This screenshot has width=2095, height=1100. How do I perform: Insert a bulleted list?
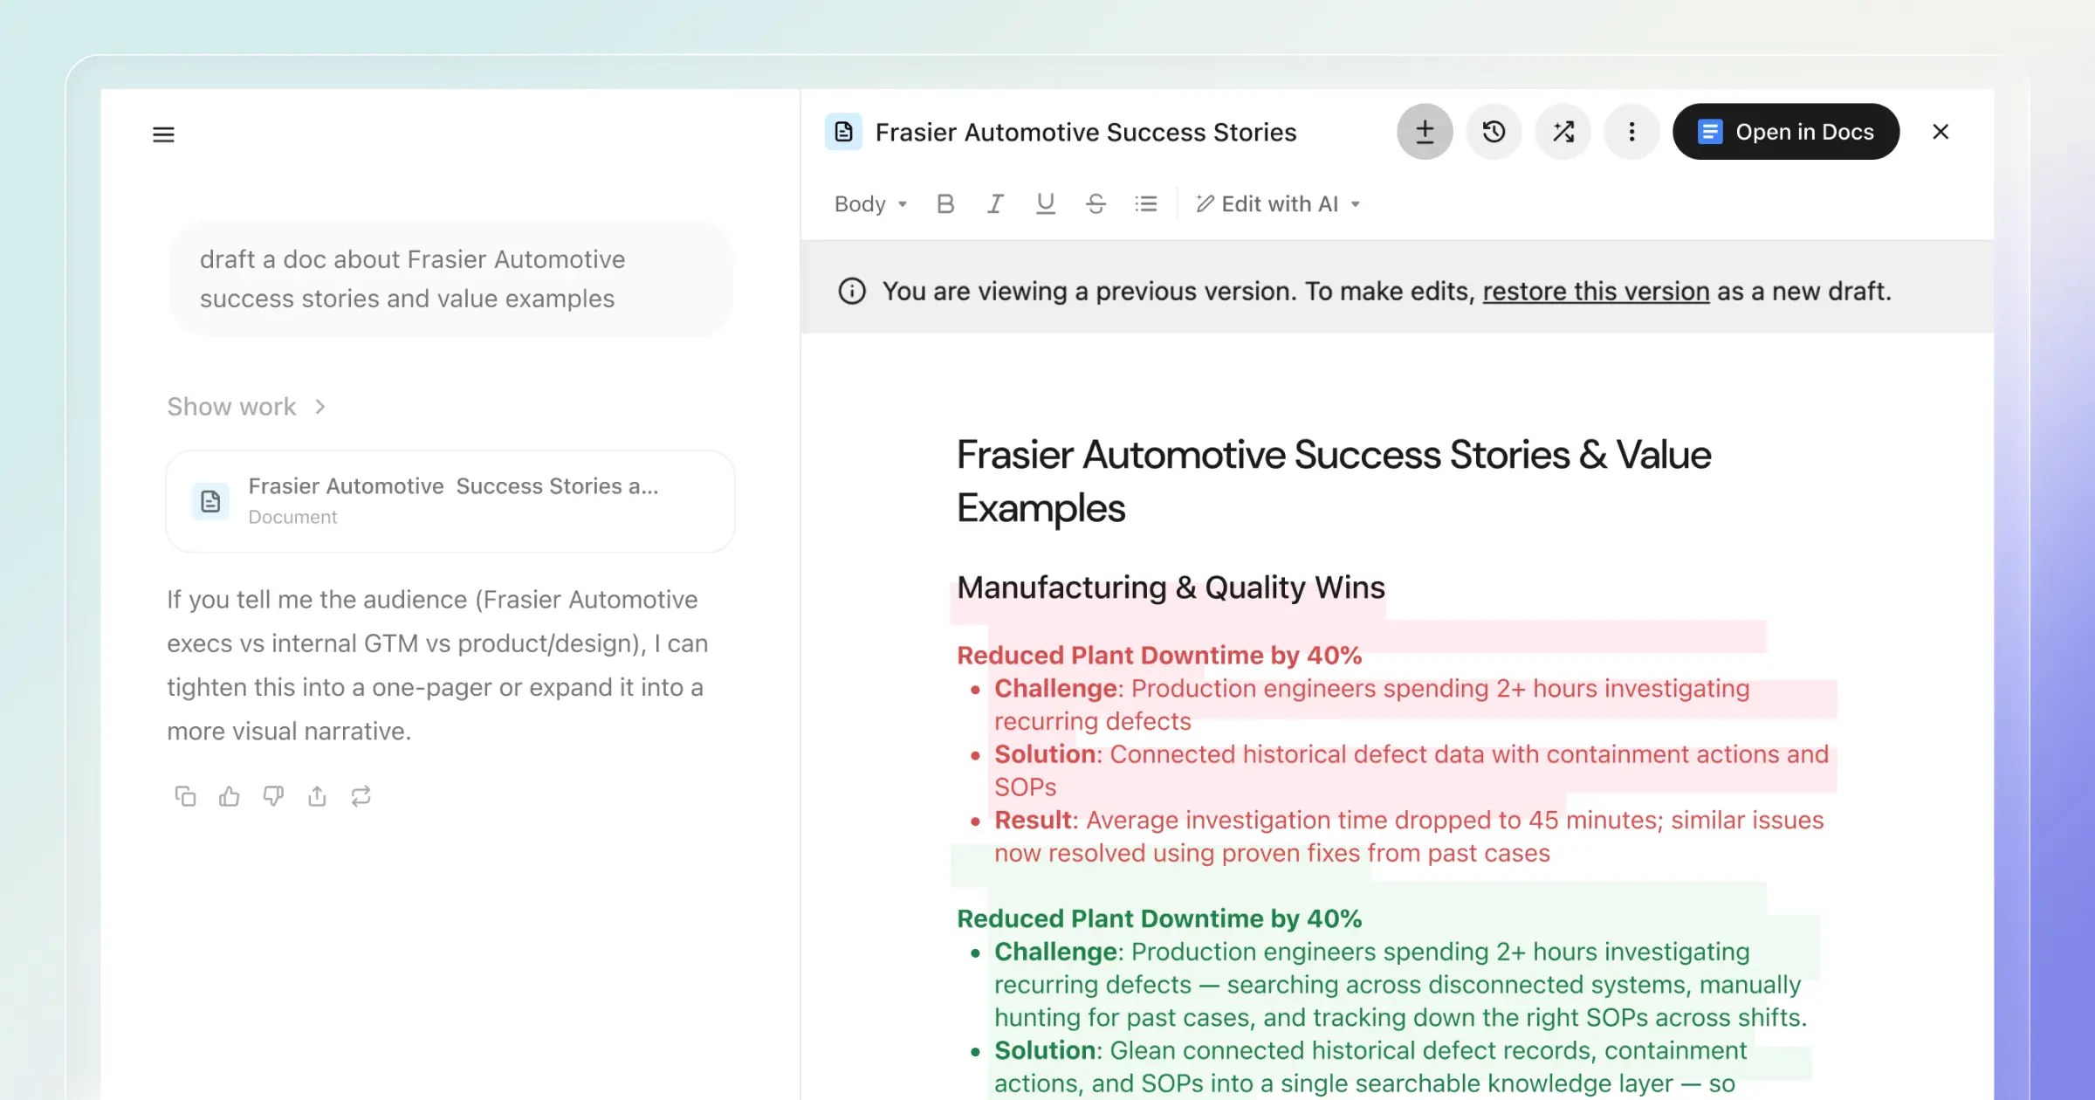pos(1146,204)
